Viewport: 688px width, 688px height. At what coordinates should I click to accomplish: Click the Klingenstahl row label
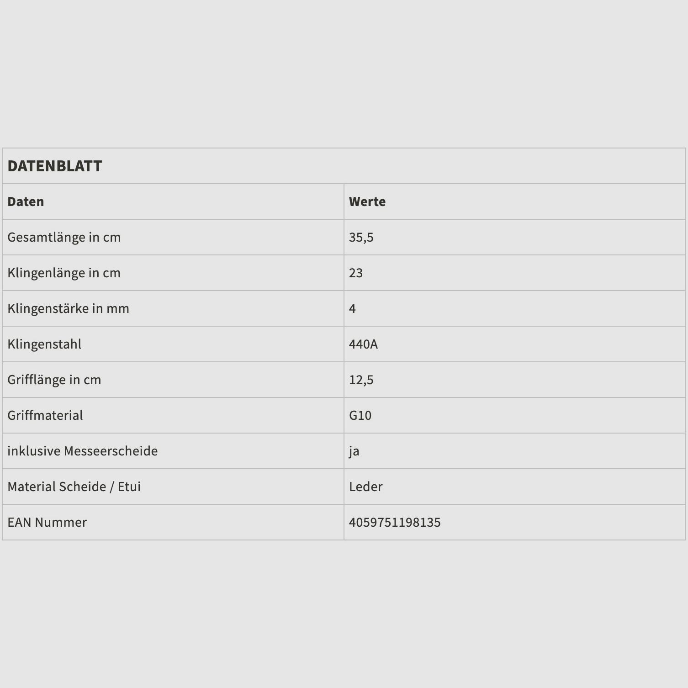(44, 344)
